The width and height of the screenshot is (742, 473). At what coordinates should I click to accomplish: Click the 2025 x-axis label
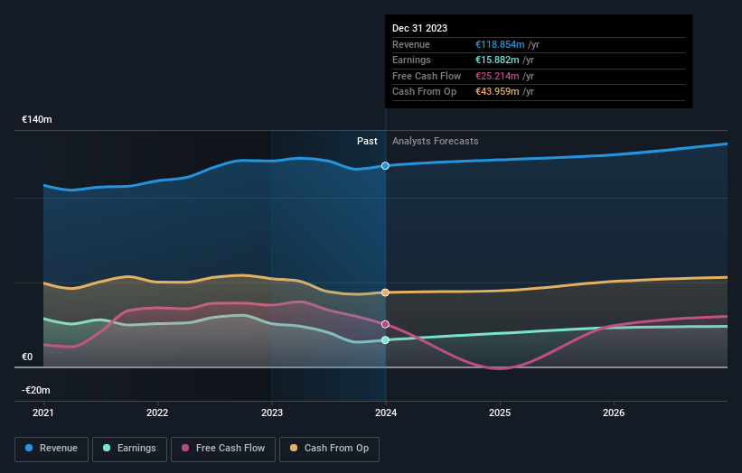point(500,413)
